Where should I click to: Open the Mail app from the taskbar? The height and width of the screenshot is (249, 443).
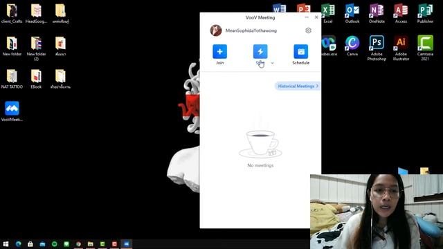tap(42, 244)
